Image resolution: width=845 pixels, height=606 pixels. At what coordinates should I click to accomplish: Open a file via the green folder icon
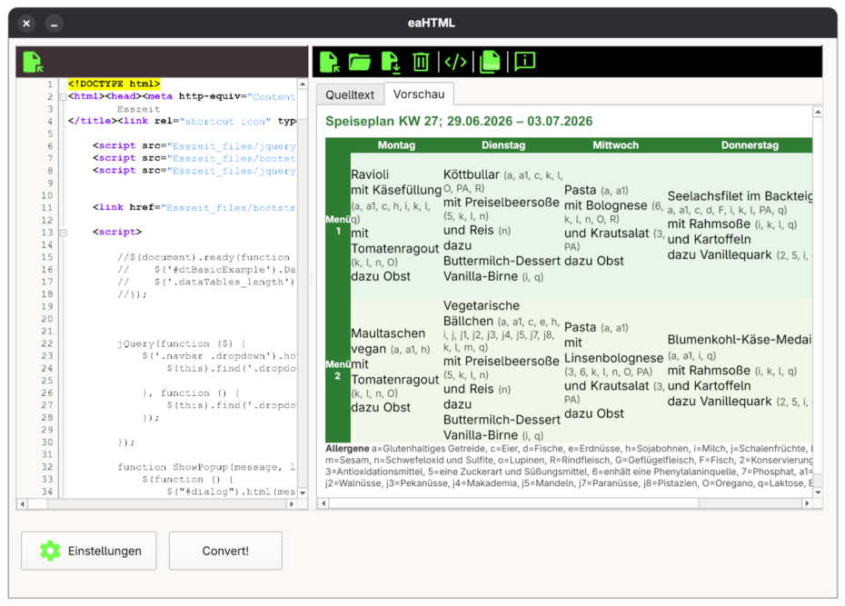(x=360, y=62)
